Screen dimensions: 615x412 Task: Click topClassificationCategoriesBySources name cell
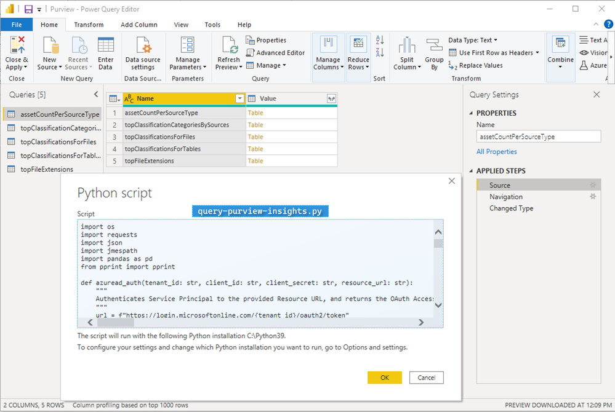184,125
